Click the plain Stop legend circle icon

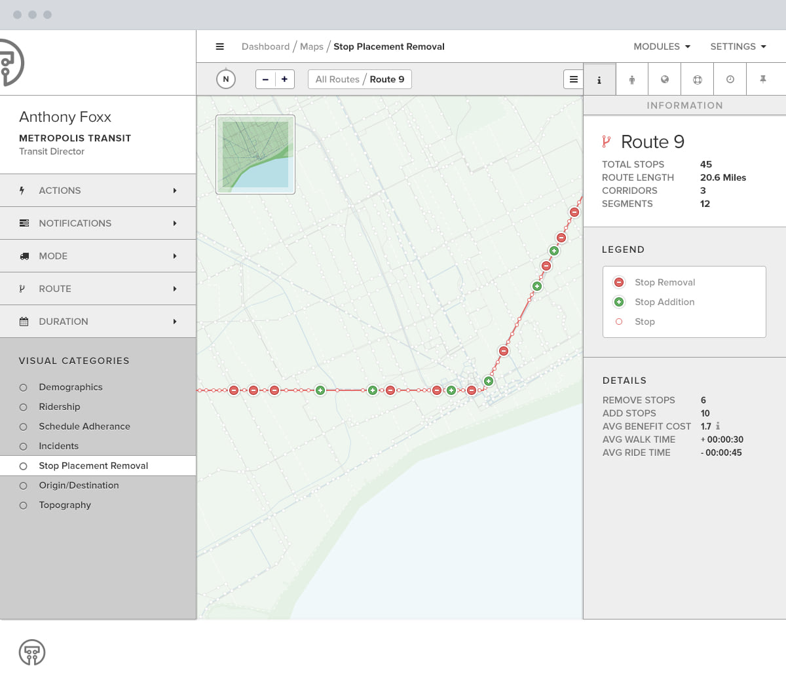click(x=619, y=322)
